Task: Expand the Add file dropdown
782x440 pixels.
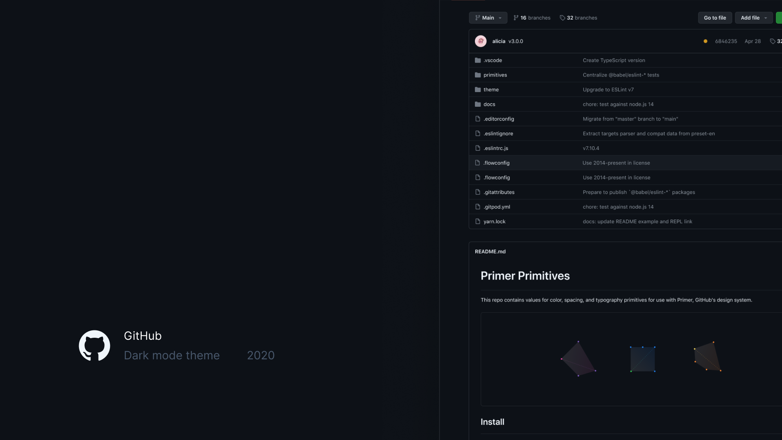Action: pos(753,18)
